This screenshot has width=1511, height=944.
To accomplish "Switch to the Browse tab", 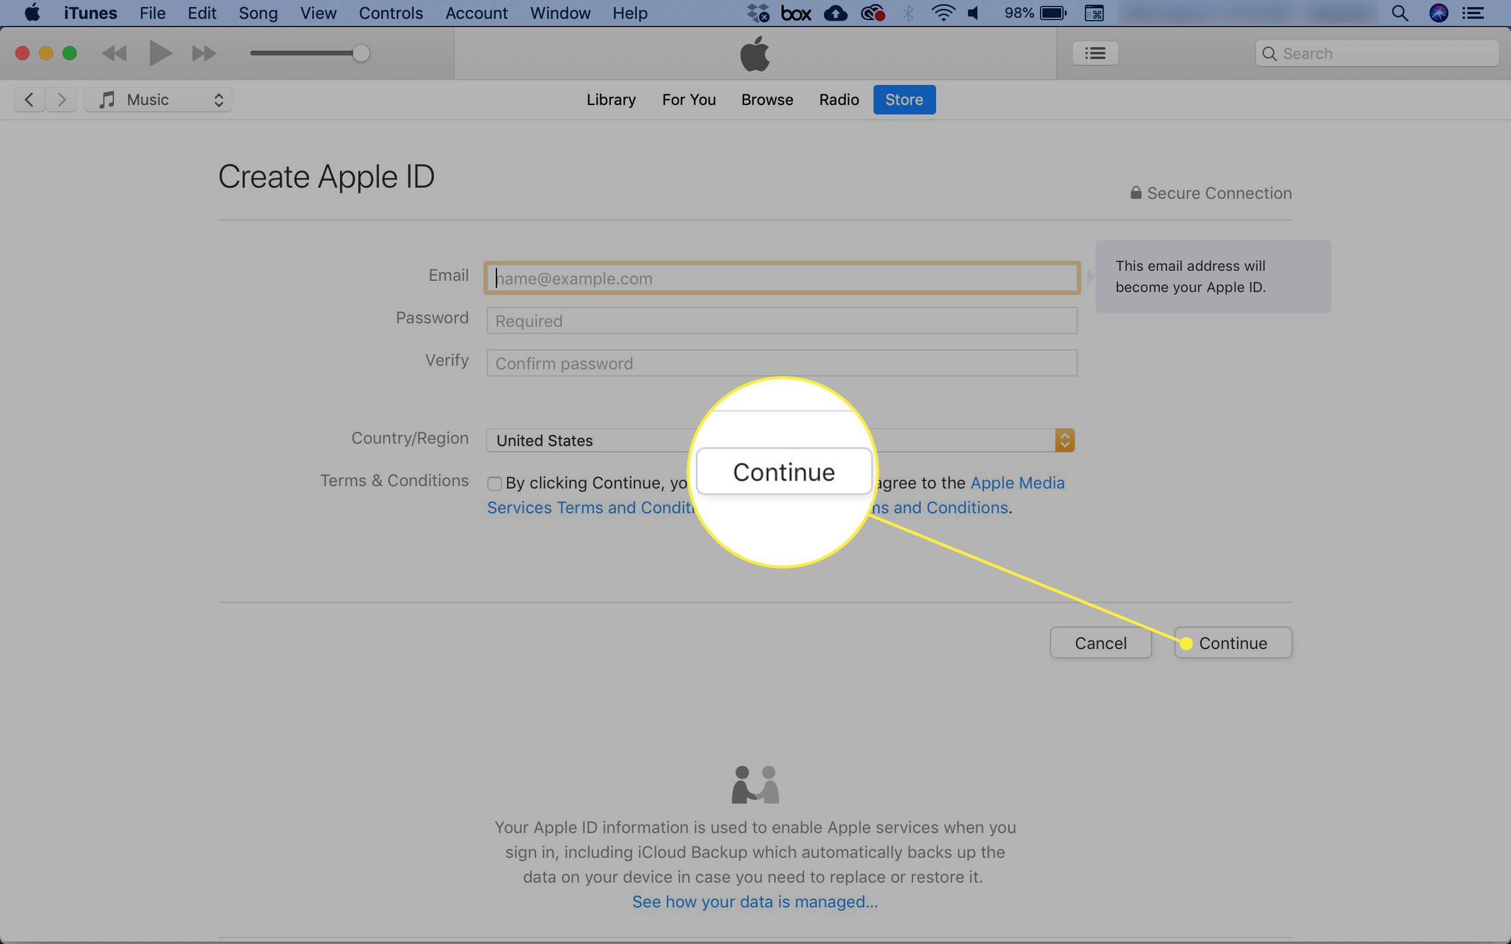I will pos(767,100).
